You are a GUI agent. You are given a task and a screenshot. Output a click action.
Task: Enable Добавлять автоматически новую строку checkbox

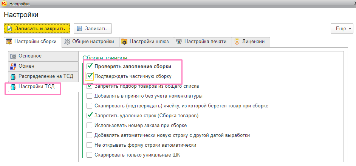pos(90,135)
